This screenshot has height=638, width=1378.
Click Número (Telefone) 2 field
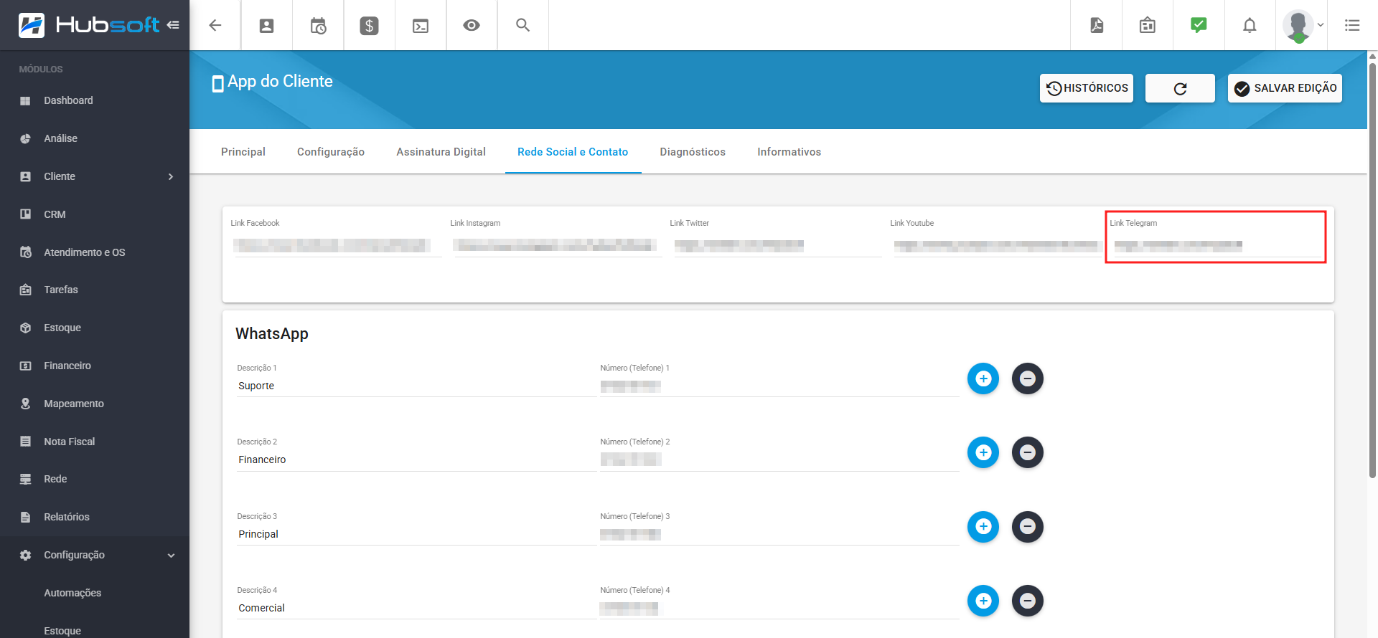point(779,460)
